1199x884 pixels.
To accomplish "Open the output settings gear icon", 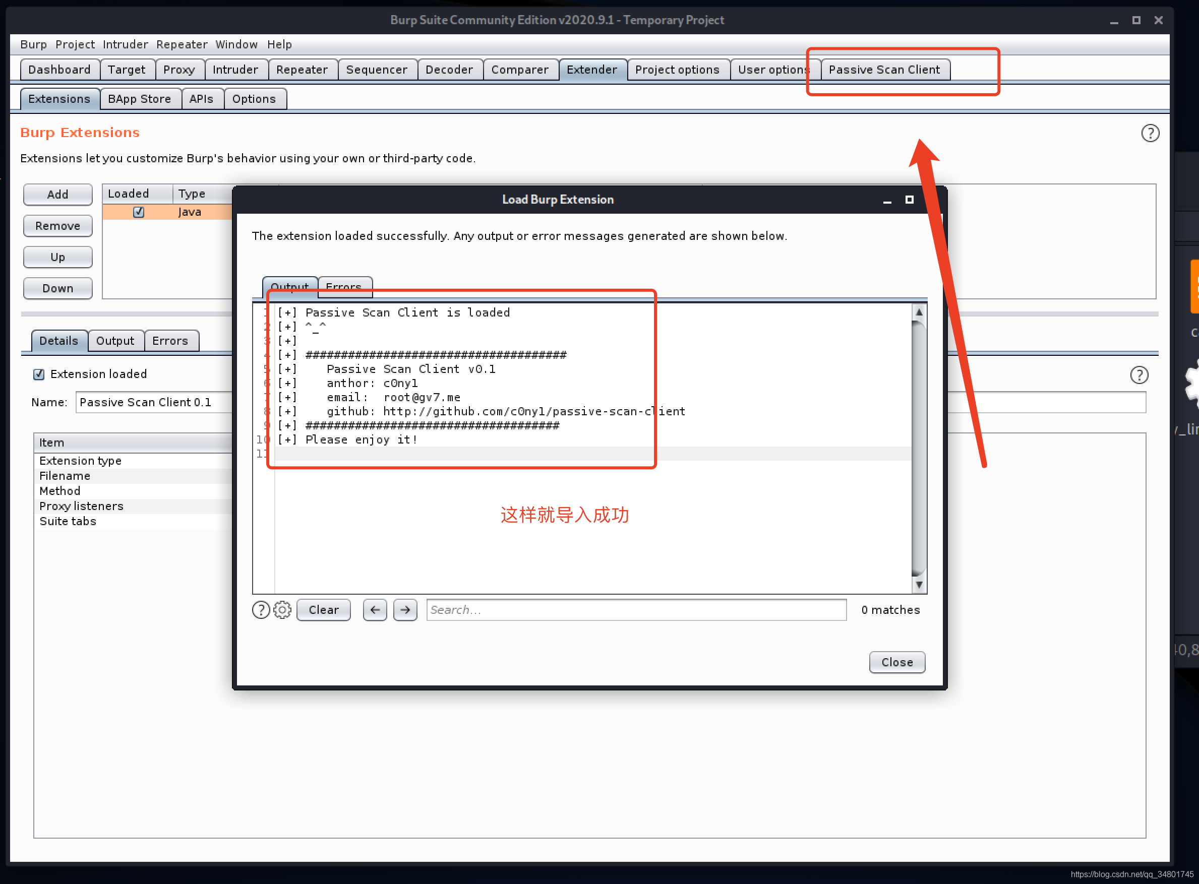I will [x=282, y=609].
